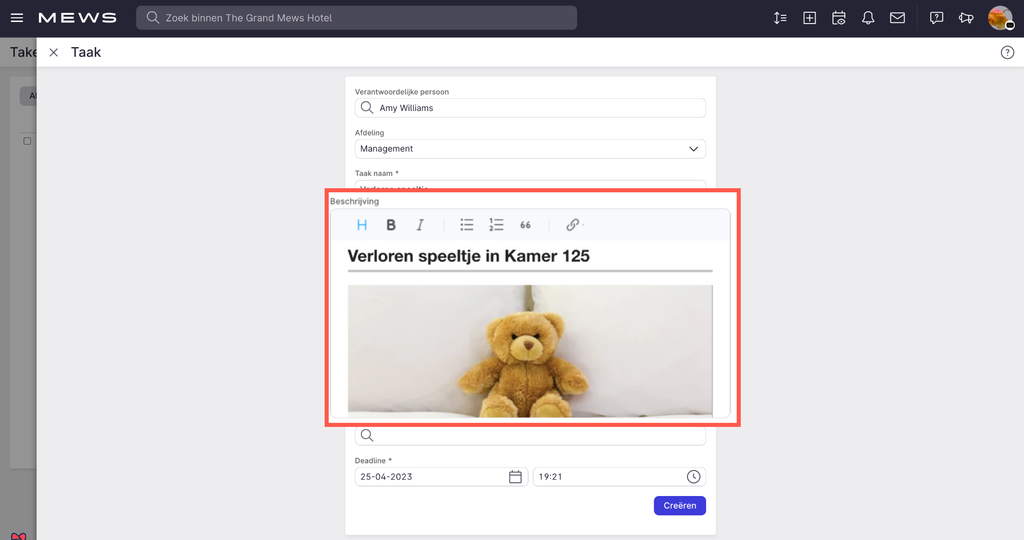Tick the checkbox in the task list
The width and height of the screenshot is (1024, 540).
tap(27, 141)
